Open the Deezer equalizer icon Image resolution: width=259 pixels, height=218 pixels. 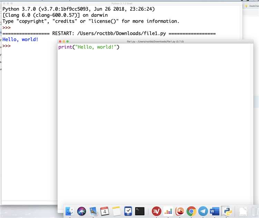point(168,211)
